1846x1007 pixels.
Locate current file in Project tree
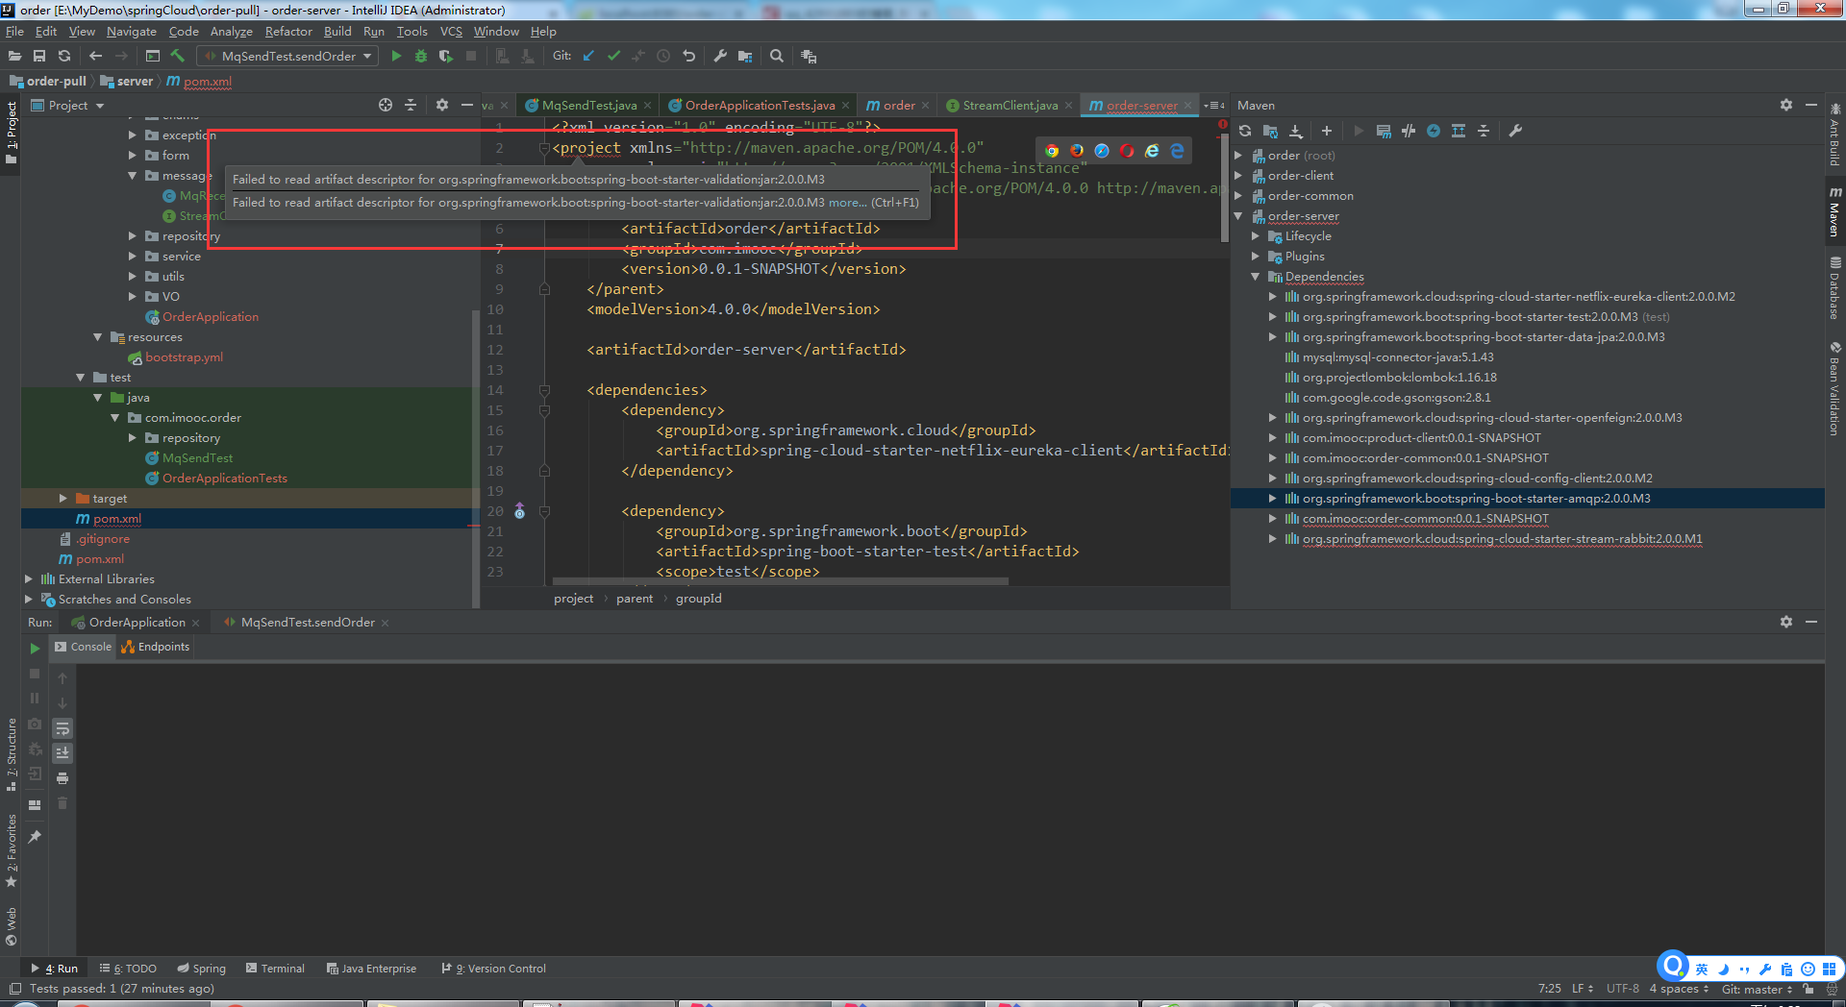click(x=386, y=105)
